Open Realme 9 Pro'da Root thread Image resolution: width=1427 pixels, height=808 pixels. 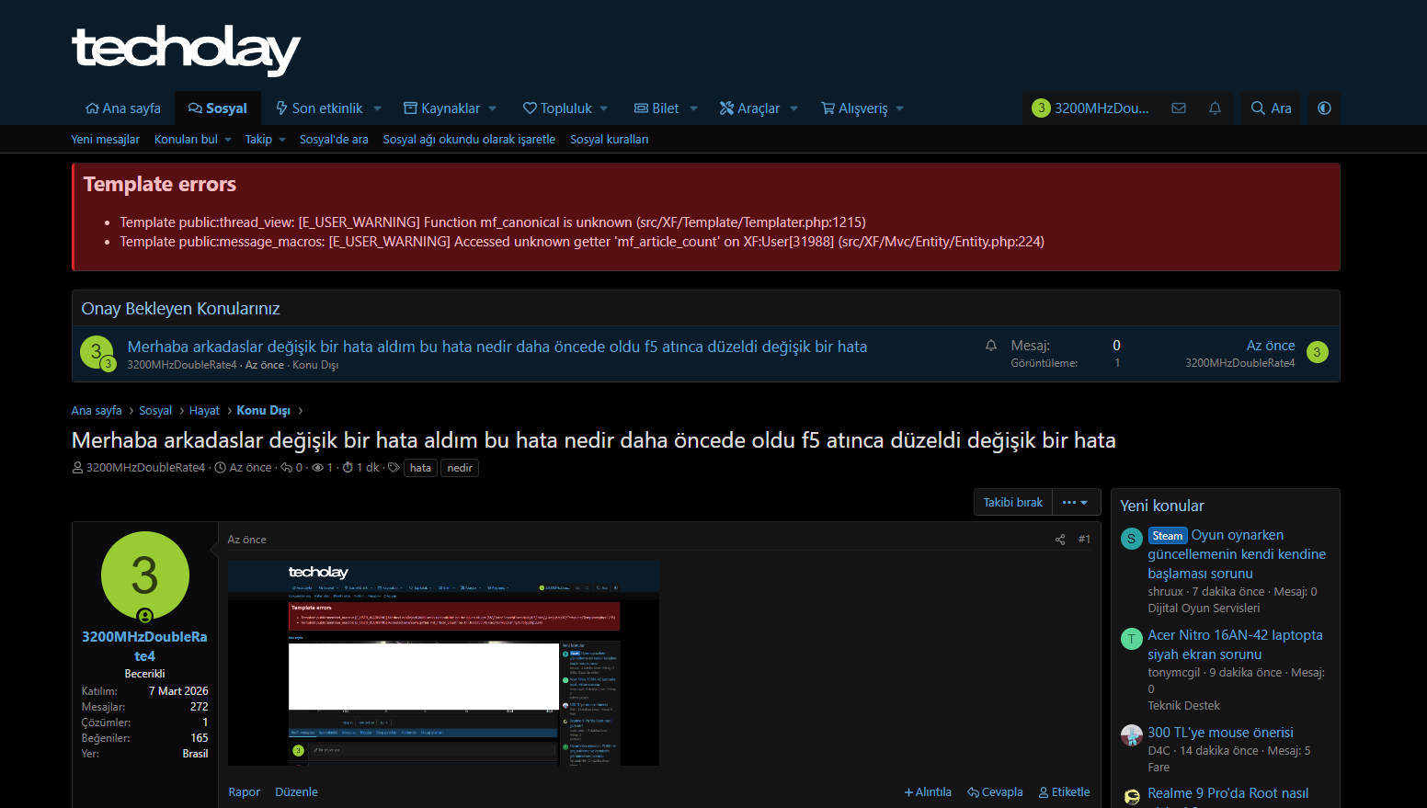click(1227, 793)
